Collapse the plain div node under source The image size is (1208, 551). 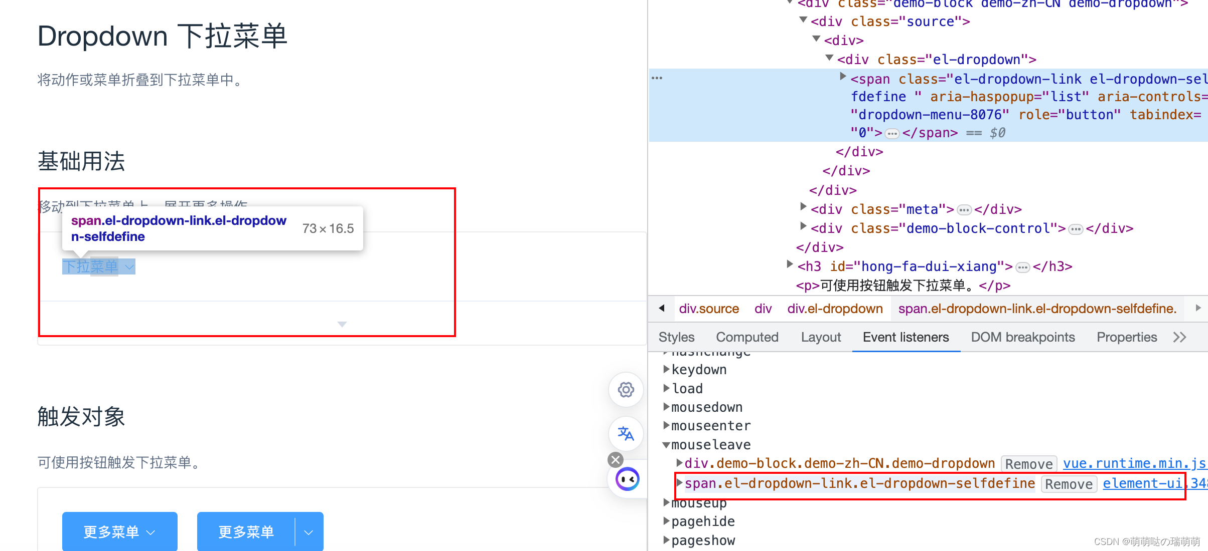point(816,39)
